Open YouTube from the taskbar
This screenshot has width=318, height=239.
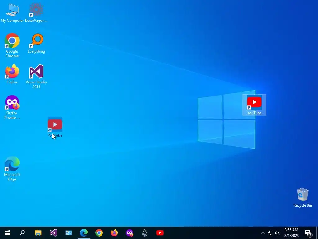(160, 233)
